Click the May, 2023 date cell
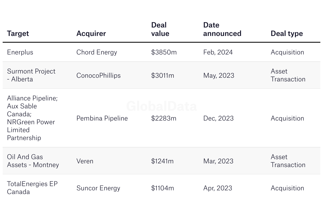 219,75
